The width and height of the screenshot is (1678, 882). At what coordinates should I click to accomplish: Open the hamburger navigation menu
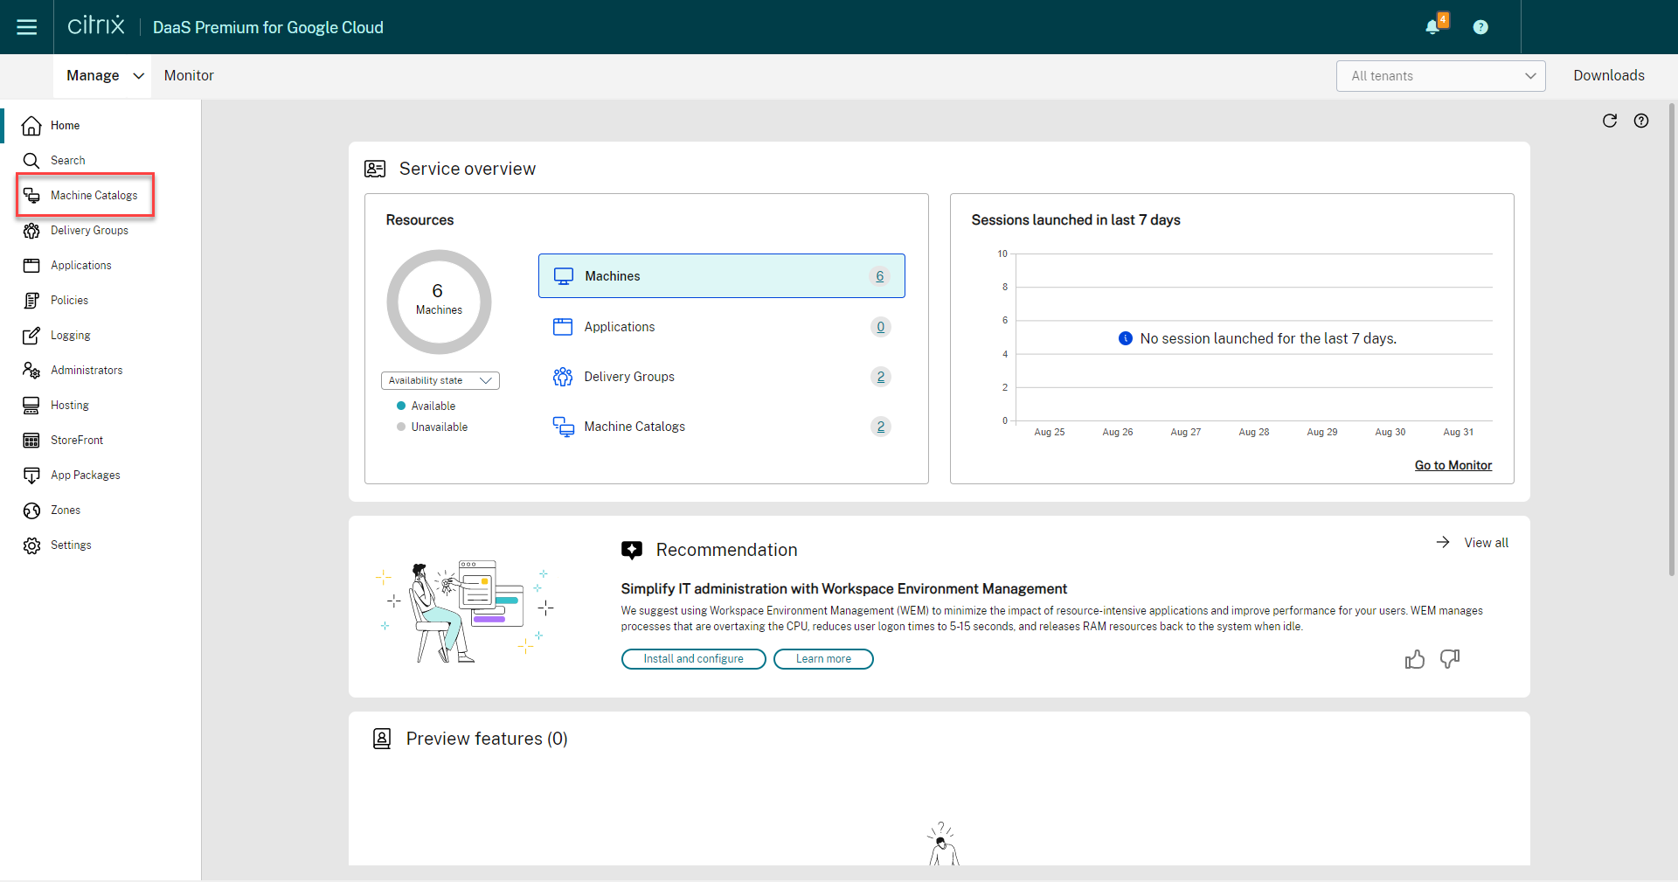point(27,27)
